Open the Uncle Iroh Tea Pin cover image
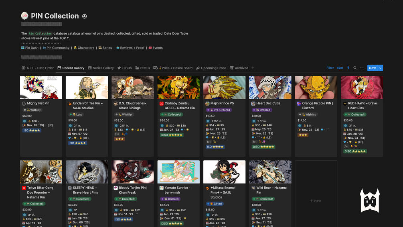403x227 pixels. click(x=87, y=88)
